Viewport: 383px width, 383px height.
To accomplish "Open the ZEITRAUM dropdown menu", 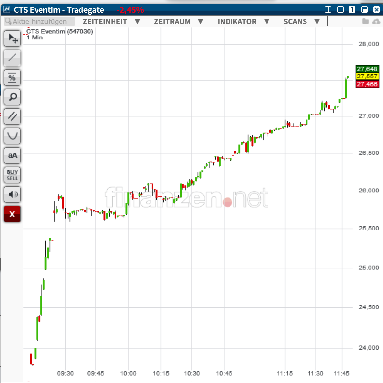I will (179, 22).
